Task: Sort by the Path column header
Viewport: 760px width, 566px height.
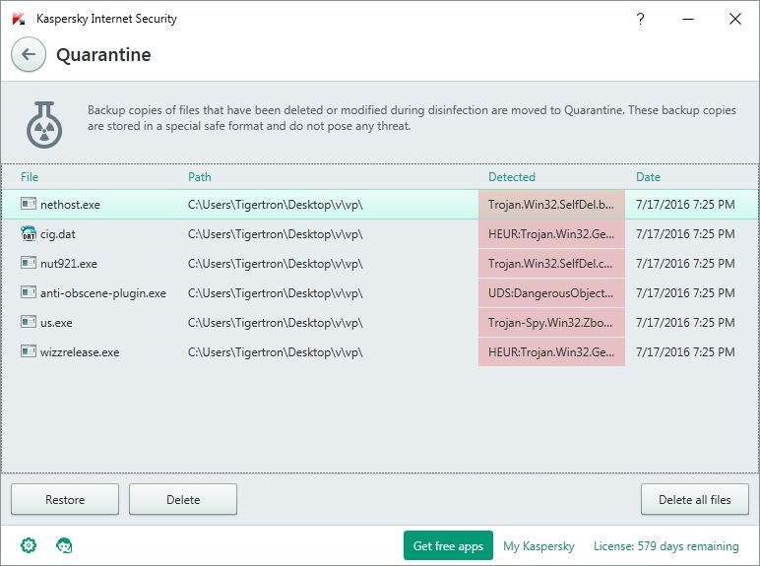Action: click(199, 177)
